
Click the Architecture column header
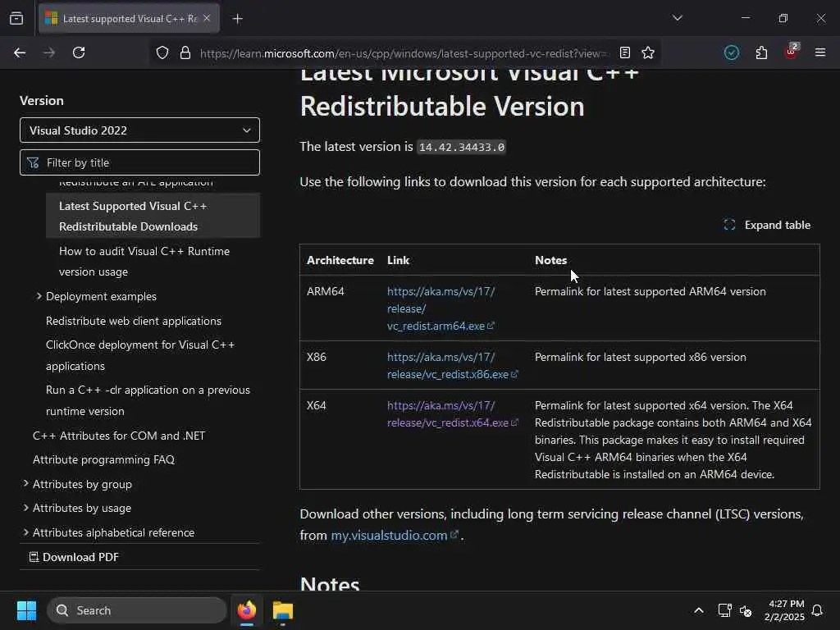coord(340,260)
